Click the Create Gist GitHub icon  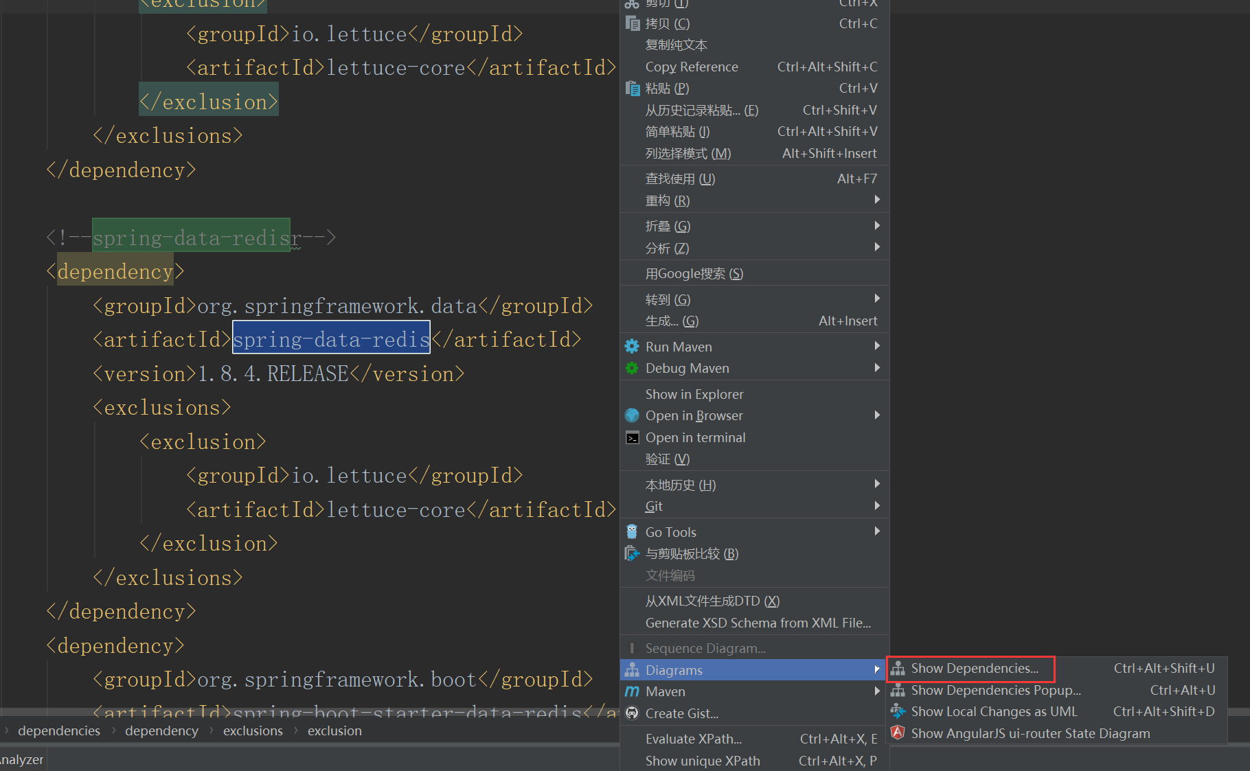[x=632, y=713]
